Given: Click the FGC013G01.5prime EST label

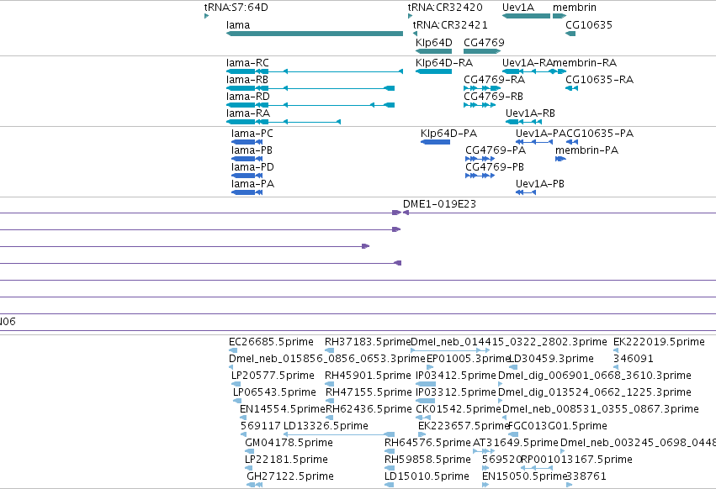Looking at the screenshot, I should pos(558,426).
